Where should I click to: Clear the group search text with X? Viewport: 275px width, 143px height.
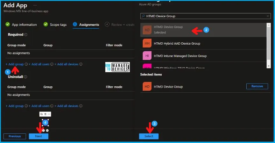(x=268, y=16)
